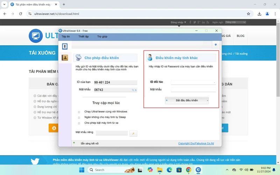280x175 pixels.
Task: Click the Twitter icon in the website header
Action: pos(195,22)
